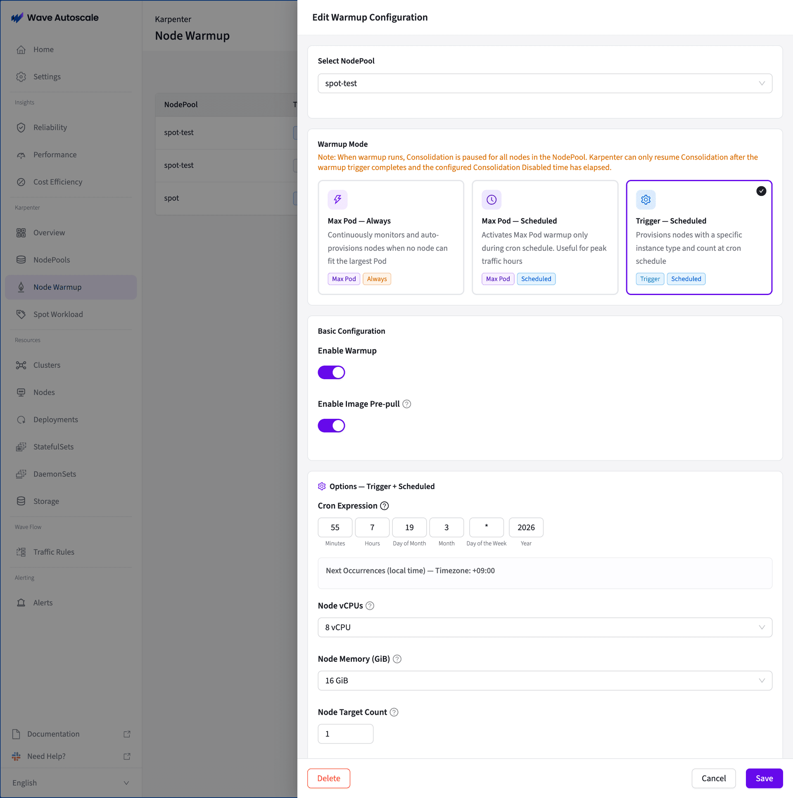Click the Overview grid icon
793x798 pixels.
coord(21,233)
